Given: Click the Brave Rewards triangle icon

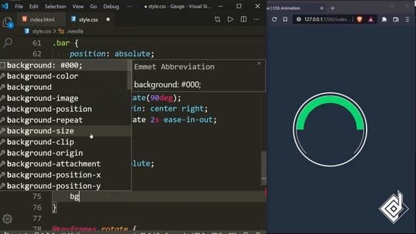Looking at the screenshot, I should pos(370,19).
